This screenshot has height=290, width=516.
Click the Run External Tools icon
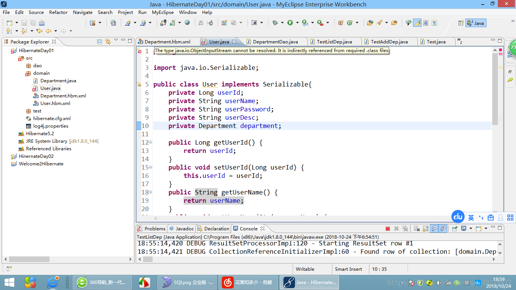(x=320, y=23)
